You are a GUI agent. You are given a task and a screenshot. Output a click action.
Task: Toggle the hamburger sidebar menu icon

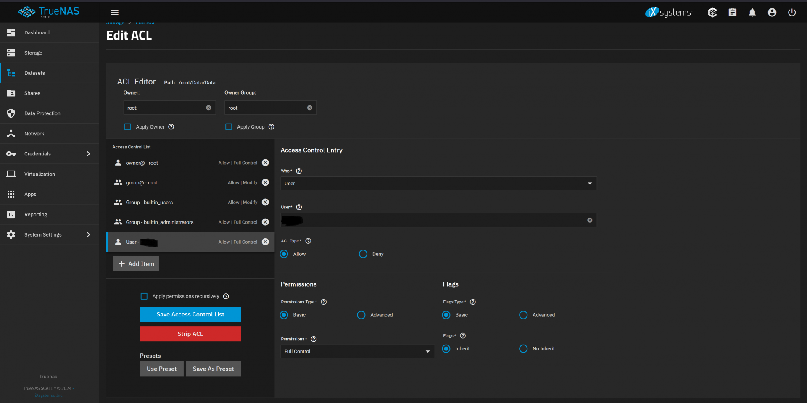click(114, 13)
